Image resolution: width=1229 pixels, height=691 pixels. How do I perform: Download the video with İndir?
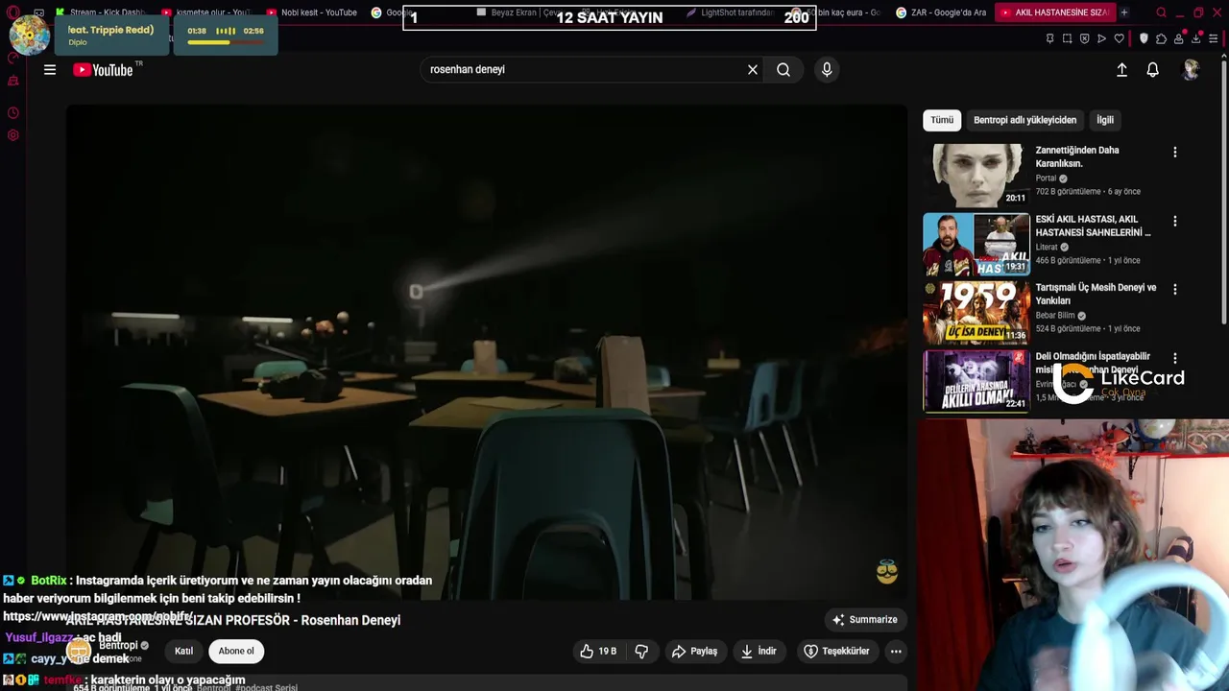tap(759, 651)
